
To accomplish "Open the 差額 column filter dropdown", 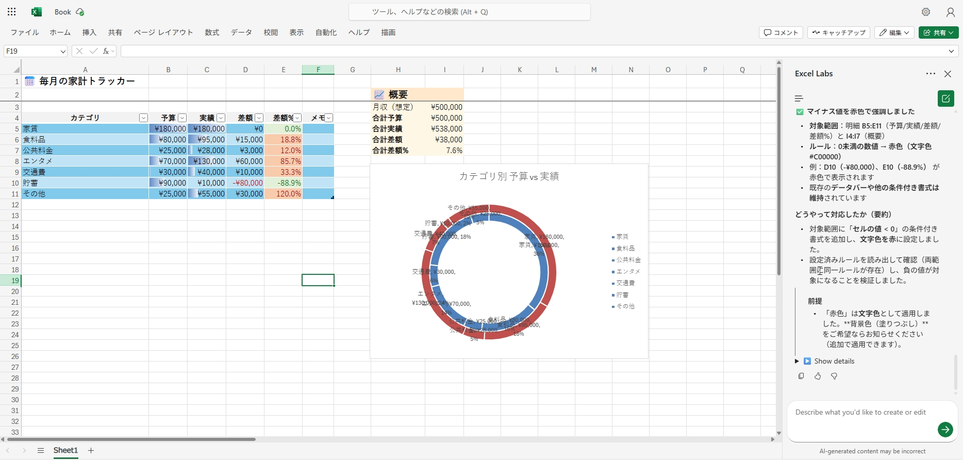I will [259, 118].
